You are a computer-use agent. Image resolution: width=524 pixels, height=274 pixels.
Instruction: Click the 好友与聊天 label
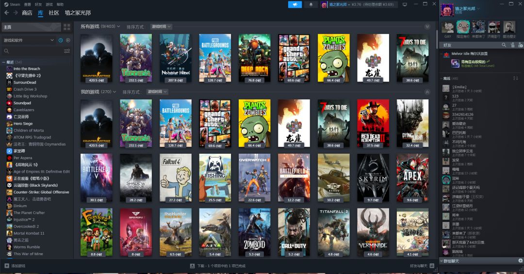[418, 266]
